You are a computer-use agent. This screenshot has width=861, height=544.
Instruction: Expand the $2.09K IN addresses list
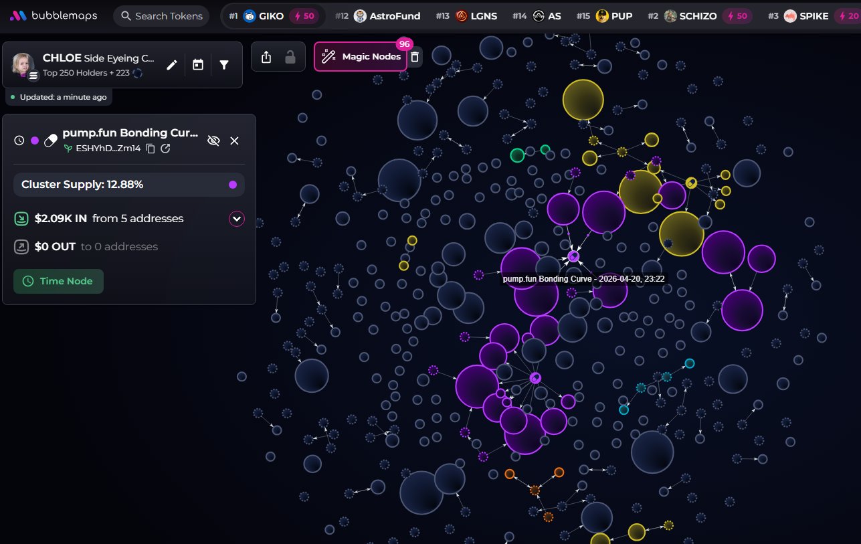click(x=236, y=219)
